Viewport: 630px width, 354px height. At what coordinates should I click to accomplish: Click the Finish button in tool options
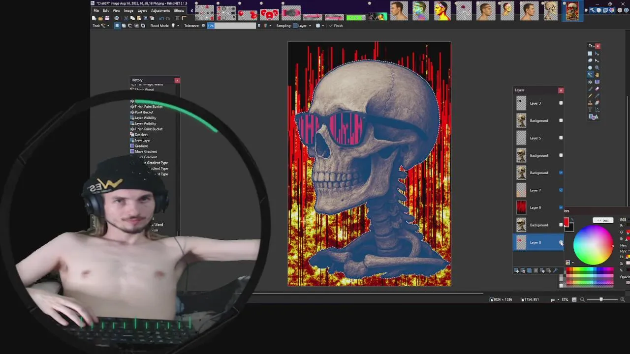[336, 26]
